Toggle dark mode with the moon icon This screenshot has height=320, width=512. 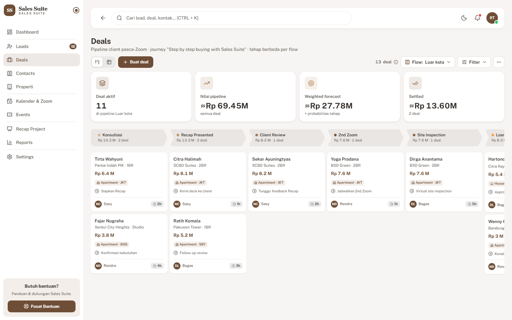coord(464,18)
